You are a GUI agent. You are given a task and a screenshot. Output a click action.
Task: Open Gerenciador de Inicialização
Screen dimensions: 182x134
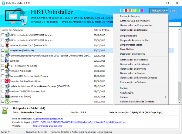point(135,64)
